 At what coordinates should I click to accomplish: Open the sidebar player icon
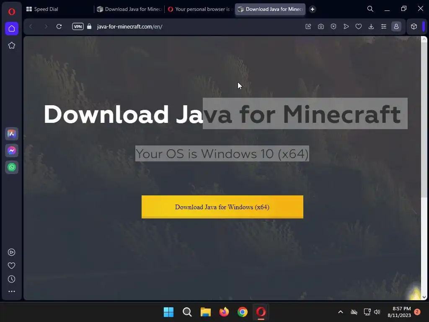tap(11, 252)
